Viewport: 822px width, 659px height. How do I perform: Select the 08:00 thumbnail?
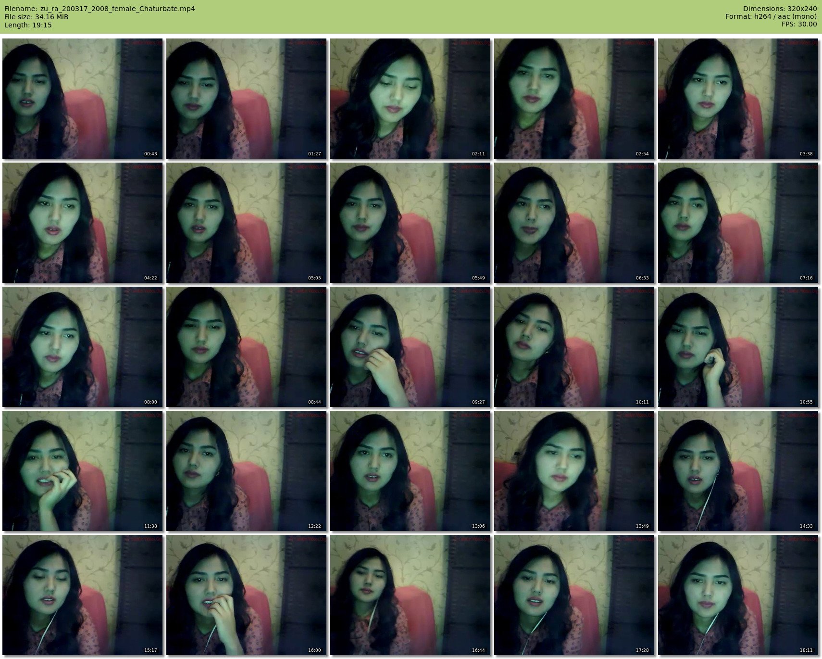click(83, 347)
